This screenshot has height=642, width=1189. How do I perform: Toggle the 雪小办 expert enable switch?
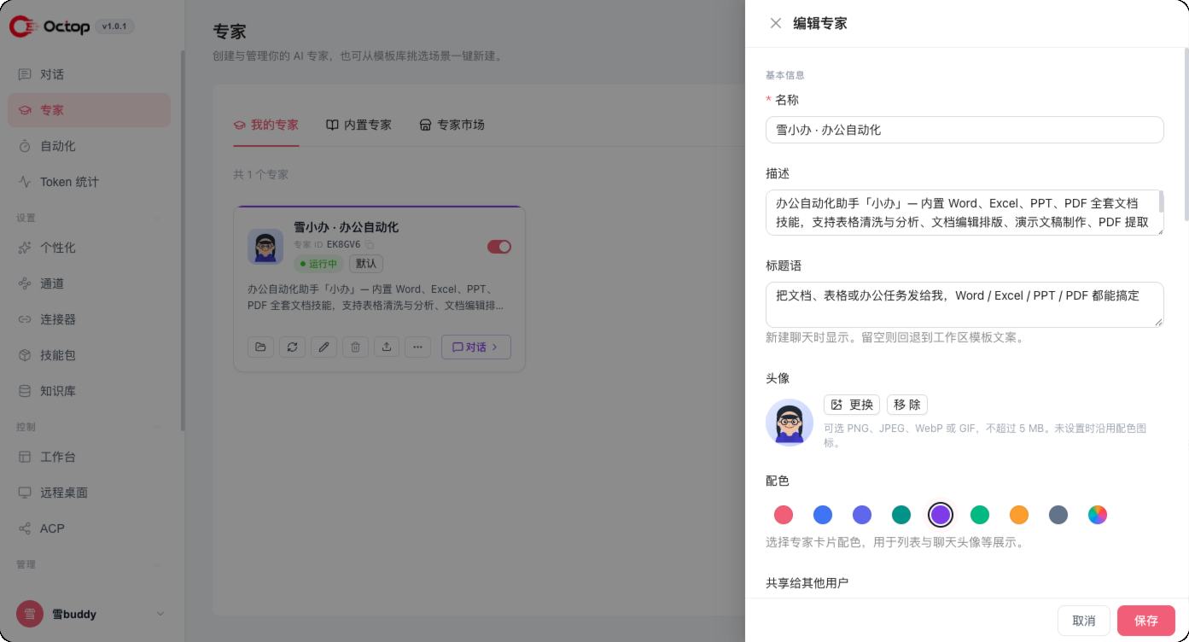[x=499, y=247]
